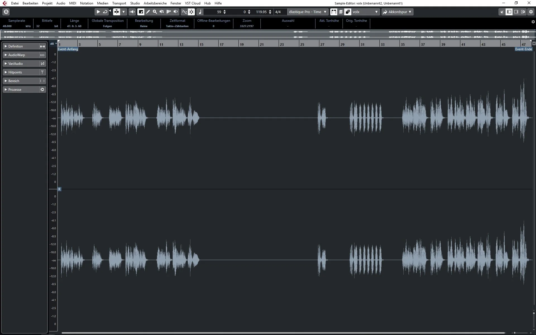Open window layout setup icon
536x335 pixels.
point(523,12)
